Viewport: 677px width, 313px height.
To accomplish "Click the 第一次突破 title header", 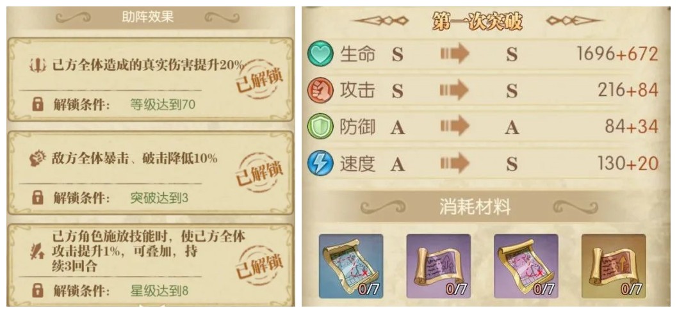I will (477, 21).
